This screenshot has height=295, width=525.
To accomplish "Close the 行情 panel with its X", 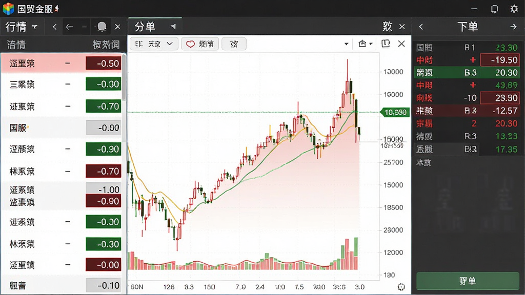I will tap(117, 27).
